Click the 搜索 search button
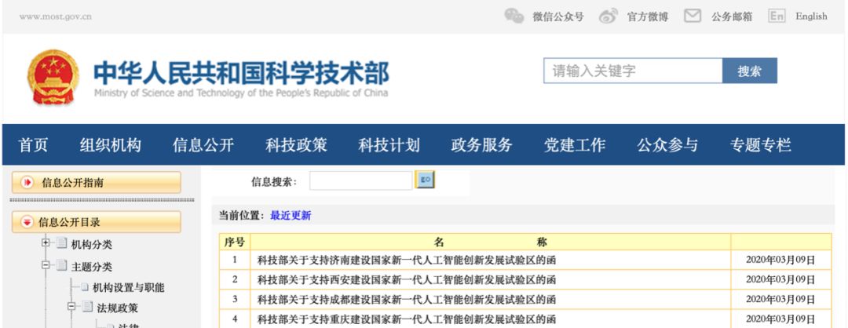Image resolution: width=848 pixels, height=328 pixels. coord(750,71)
